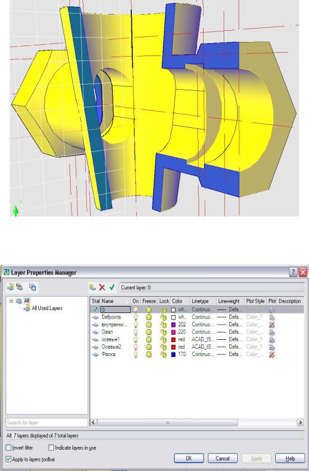Enable the Invert filter checkbox
The height and width of the screenshot is (471, 309).
click(x=9, y=447)
